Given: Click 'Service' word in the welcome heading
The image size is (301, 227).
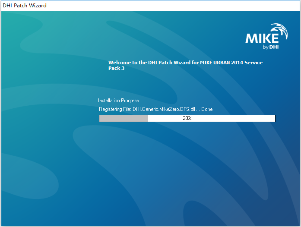Looking at the screenshot, I should click(253, 63).
